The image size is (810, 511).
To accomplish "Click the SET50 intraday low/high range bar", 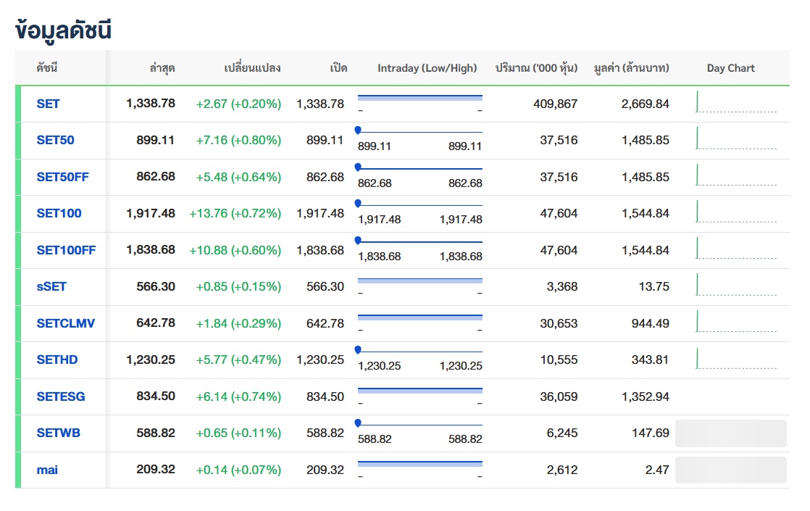I will (x=419, y=132).
